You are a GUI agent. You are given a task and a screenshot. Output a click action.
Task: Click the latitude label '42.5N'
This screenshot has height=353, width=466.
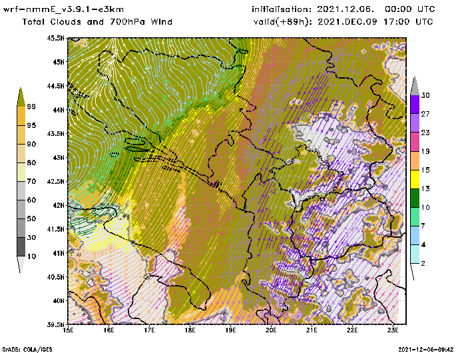click(x=55, y=181)
